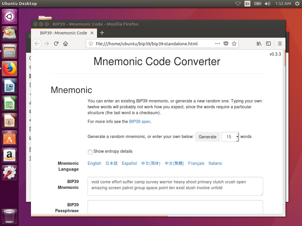Switch to BIP39 - Mnemonic Code tab
Viewport: 302px width, 226px height.
click(x=63, y=33)
